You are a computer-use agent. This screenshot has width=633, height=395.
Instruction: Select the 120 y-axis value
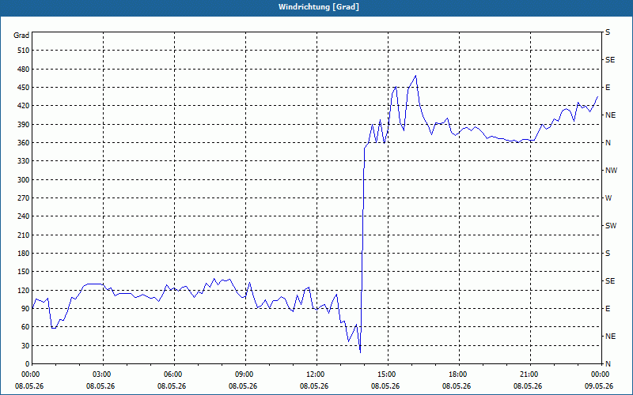(24, 290)
